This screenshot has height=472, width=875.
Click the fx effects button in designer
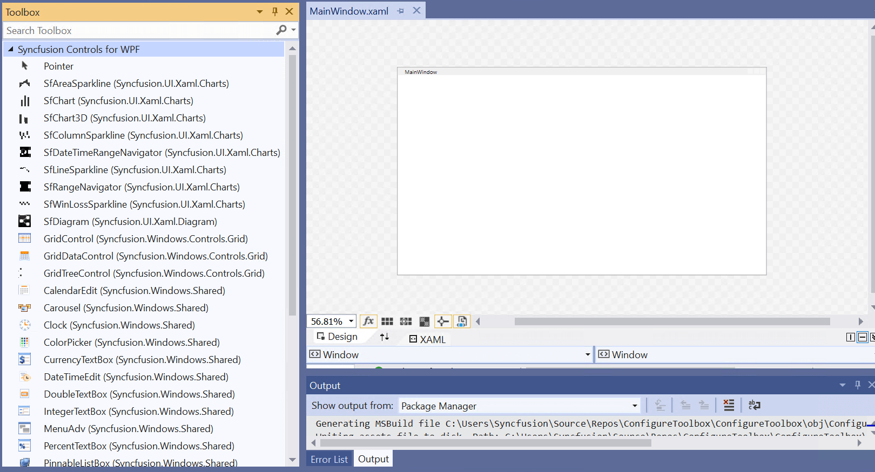coord(368,321)
